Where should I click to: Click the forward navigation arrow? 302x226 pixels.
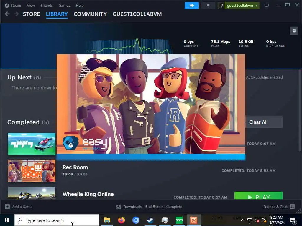tap(17, 14)
